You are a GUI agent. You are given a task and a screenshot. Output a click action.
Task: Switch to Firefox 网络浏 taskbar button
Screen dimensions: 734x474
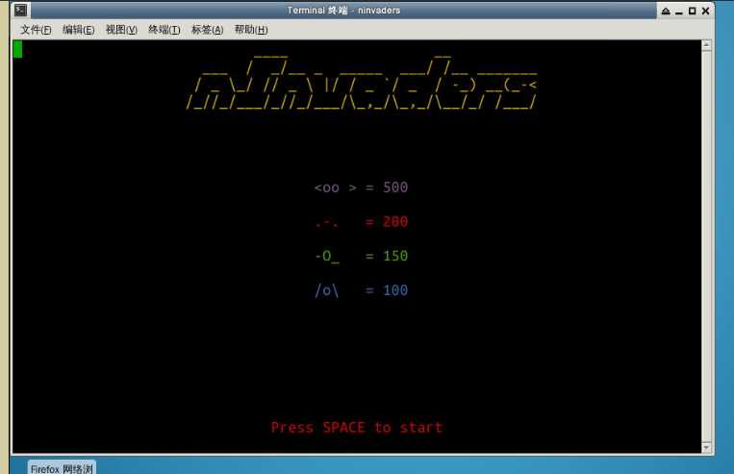[x=62, y=468]
